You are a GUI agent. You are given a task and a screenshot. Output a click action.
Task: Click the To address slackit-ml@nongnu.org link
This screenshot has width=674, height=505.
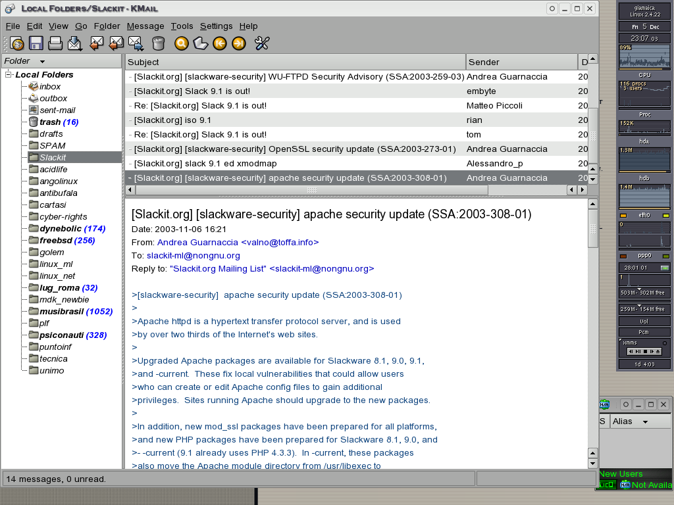point(194,256)
